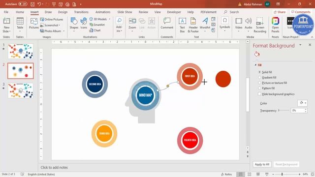315x177 pixels.
Task: Insert a Video
Action: 238,25
